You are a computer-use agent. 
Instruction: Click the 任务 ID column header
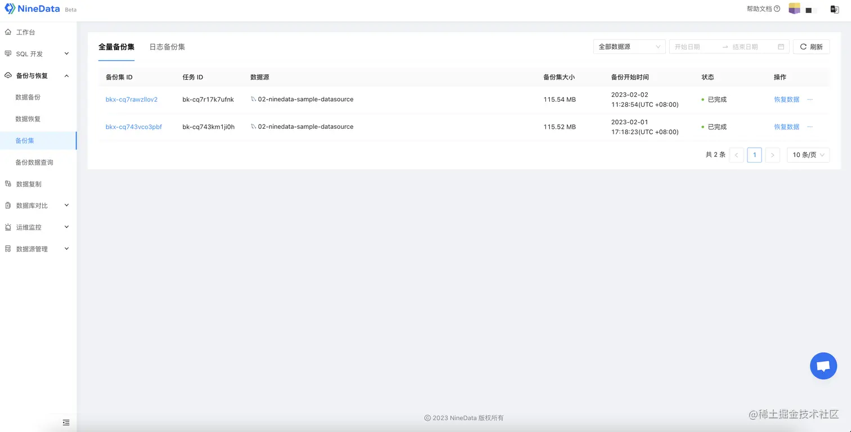[x=192, y=77]
